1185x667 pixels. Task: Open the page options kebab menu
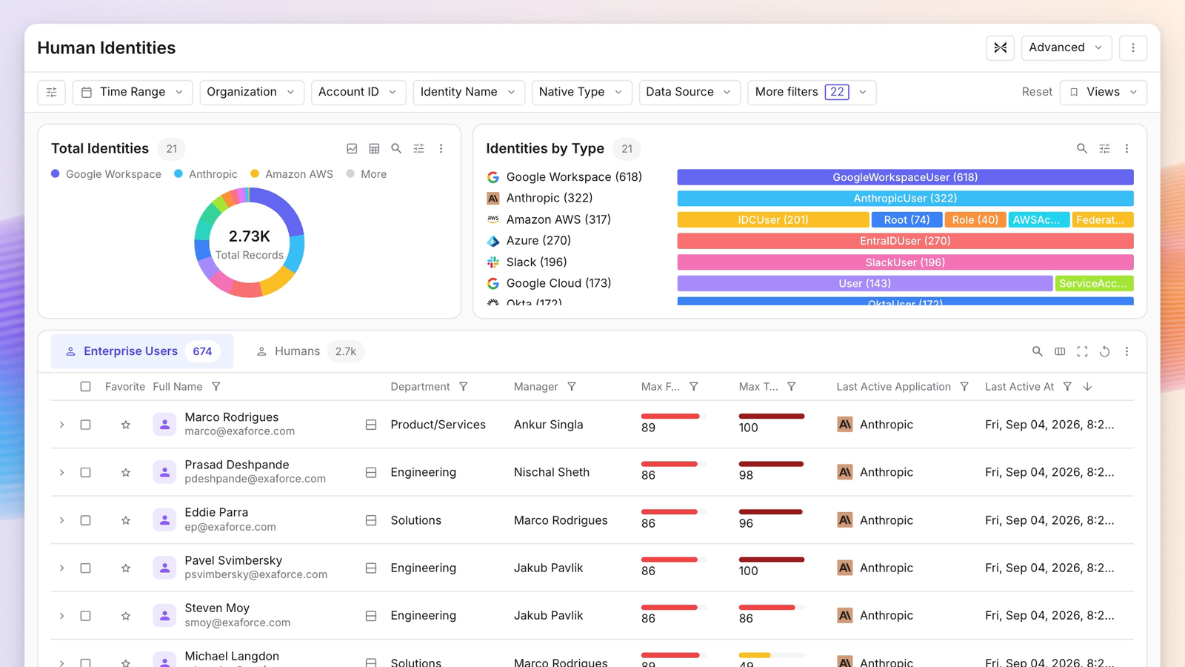tap(1132, 47)
